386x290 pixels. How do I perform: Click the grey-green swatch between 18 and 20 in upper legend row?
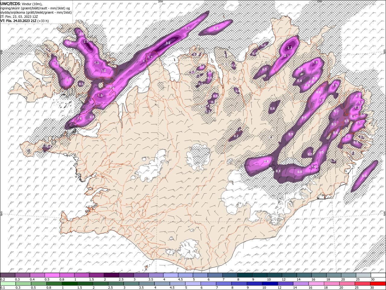click(x=334, y=275)
